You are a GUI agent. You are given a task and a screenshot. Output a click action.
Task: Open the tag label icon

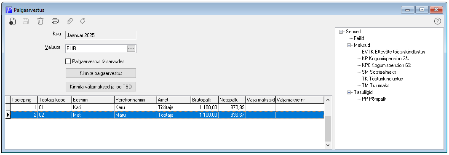(83, 21)
